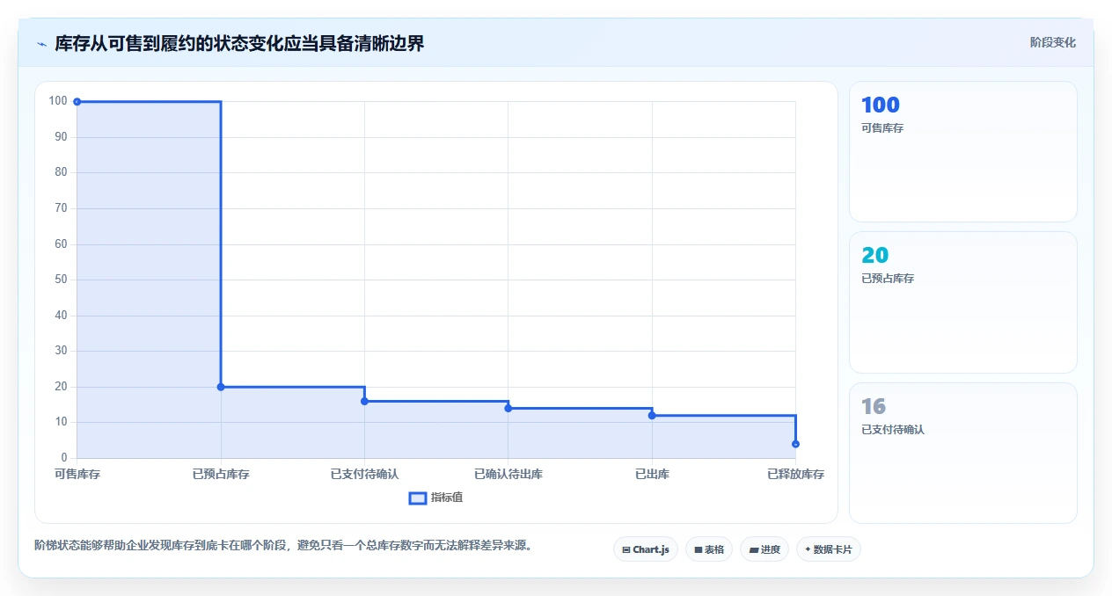Click the data point at 已释放库存
Image resolution: width=1112 pixels, height=596 pixels.
pos(795,444)
